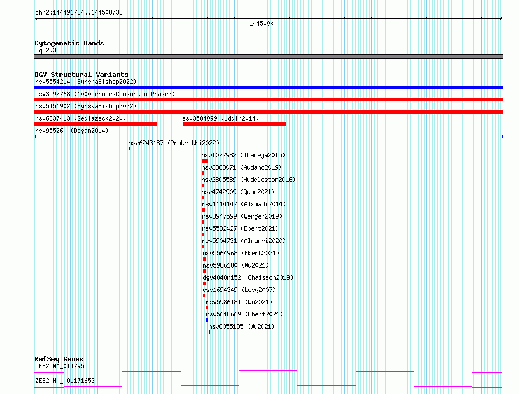Select nsv6243187 (Prakrithi2022) label

tap(174, 143)
